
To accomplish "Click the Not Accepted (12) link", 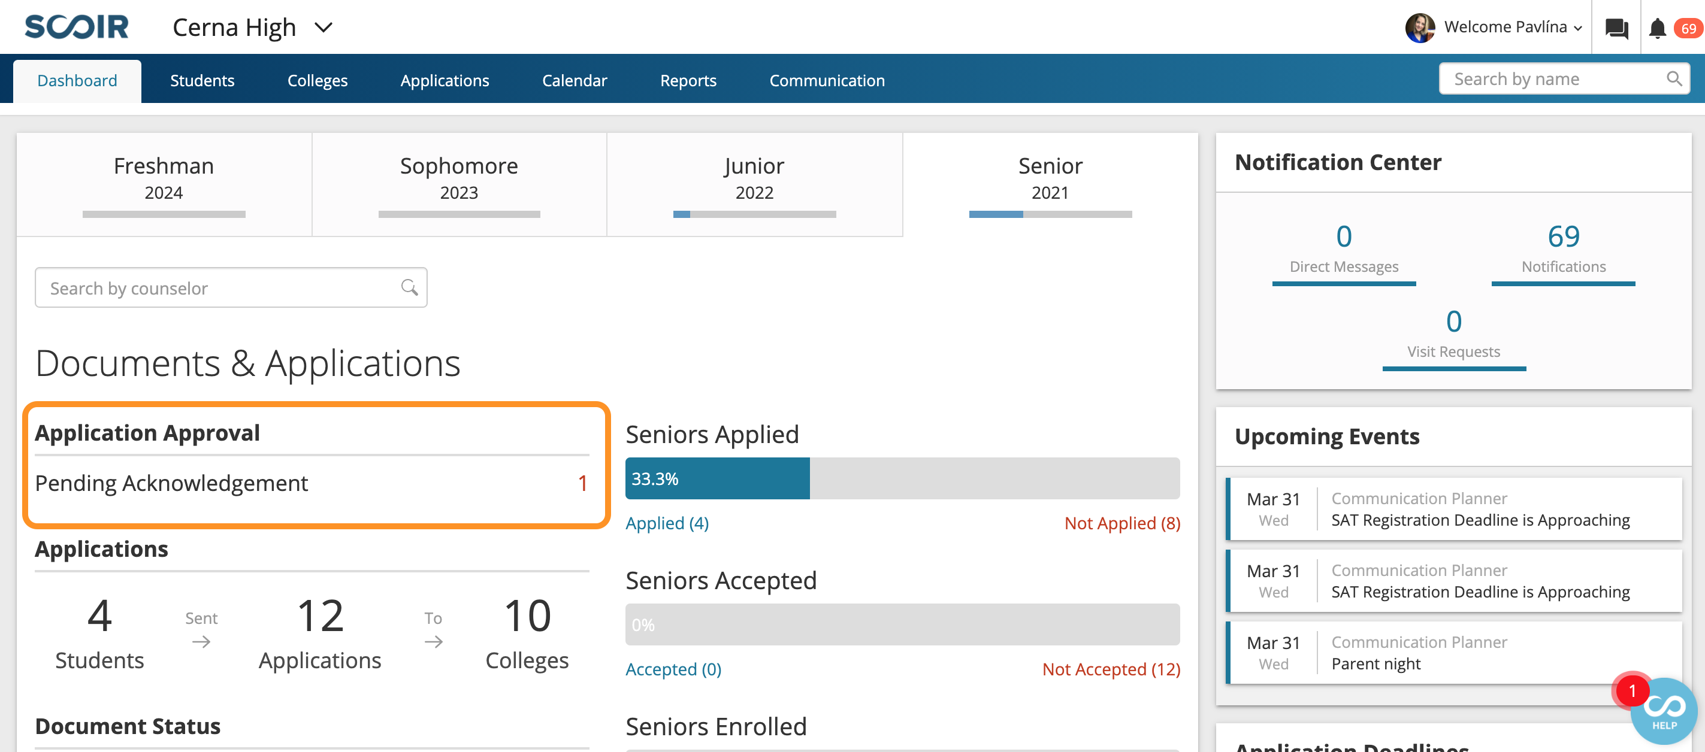I will click(1111, 669).
